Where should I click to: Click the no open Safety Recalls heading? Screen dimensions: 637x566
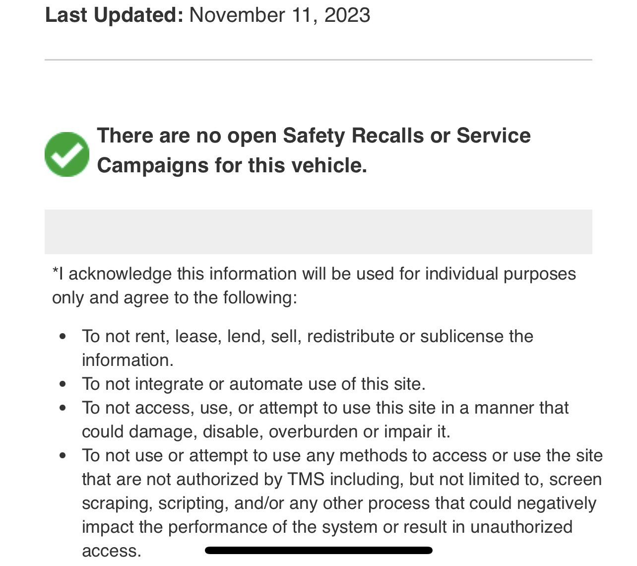[x=314, y=150]
